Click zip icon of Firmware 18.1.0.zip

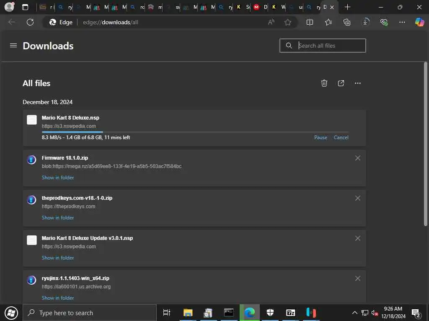(x=31, y=159)
